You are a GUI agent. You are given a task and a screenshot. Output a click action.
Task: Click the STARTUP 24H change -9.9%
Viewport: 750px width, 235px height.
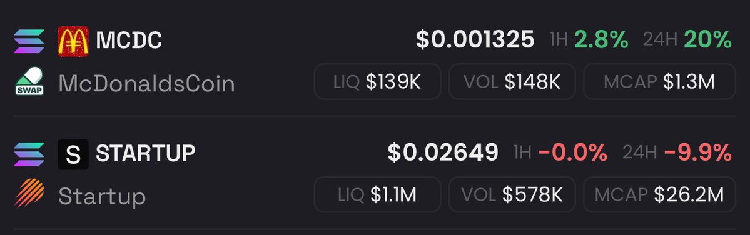click(x=698, y=153)
